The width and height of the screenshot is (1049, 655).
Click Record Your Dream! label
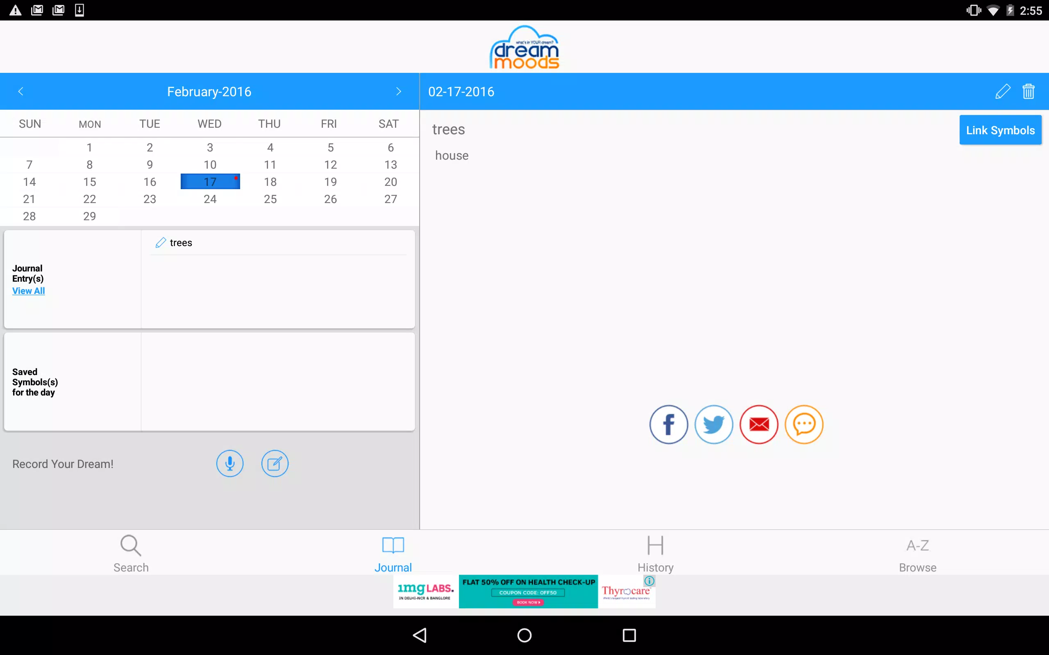pyautogui.click(x=63, y=464)
